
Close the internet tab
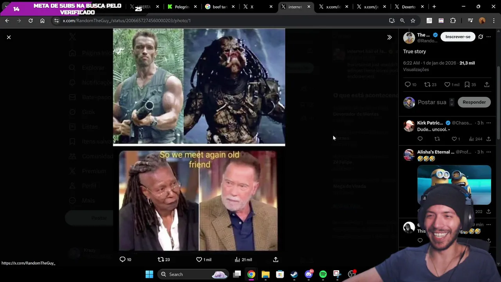click(x=309, y=7)
